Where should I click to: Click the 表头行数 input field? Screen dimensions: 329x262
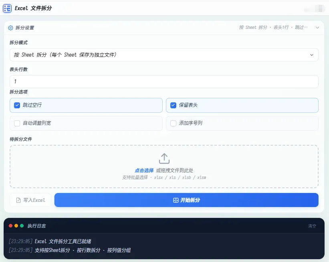164,81
